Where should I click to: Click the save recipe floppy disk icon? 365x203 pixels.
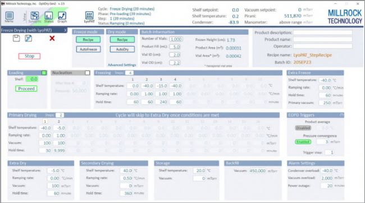(16, 38)
